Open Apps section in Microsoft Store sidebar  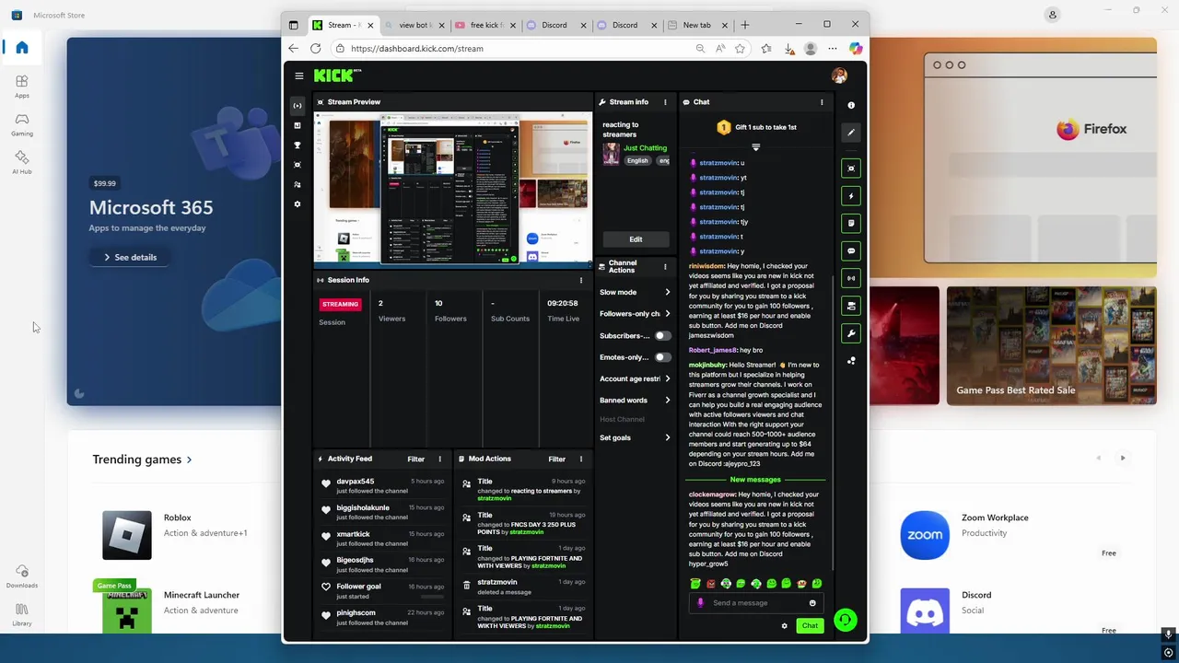coord(21,87)
